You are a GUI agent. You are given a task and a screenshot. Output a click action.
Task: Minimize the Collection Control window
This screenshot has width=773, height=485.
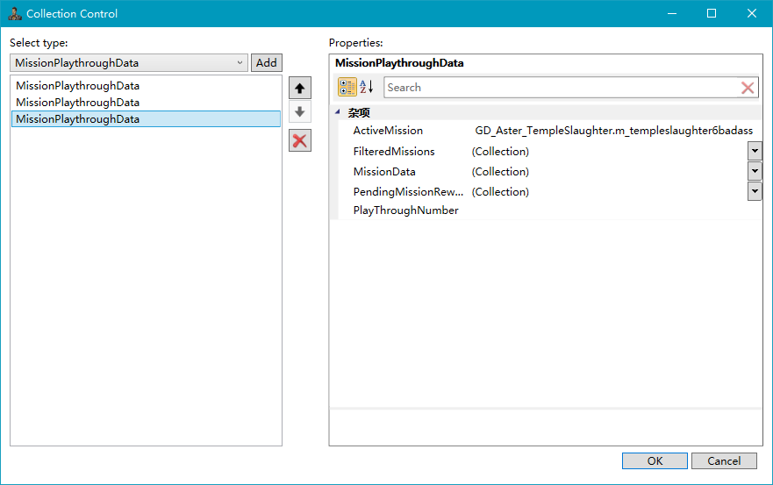671,13
